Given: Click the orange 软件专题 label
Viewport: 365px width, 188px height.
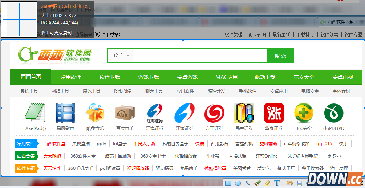Looking at the screenshot, I should [x=26, y=168].
